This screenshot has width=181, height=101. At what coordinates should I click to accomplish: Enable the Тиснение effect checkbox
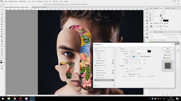95,53
